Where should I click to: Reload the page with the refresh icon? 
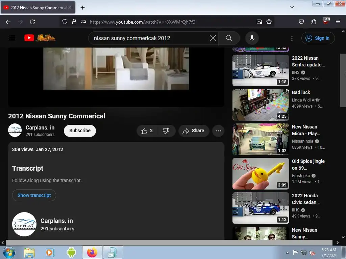point(32,22)
